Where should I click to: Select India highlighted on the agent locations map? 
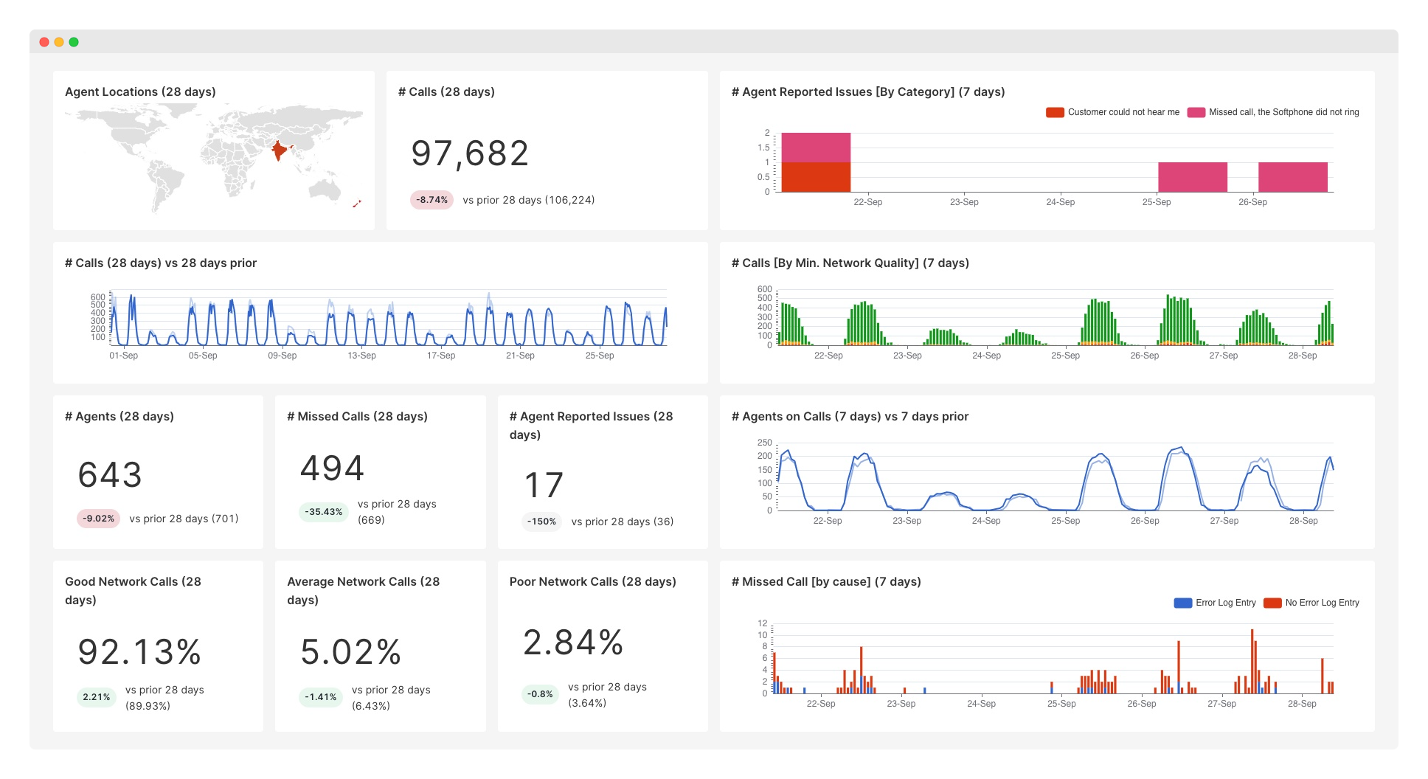(279, 150)
